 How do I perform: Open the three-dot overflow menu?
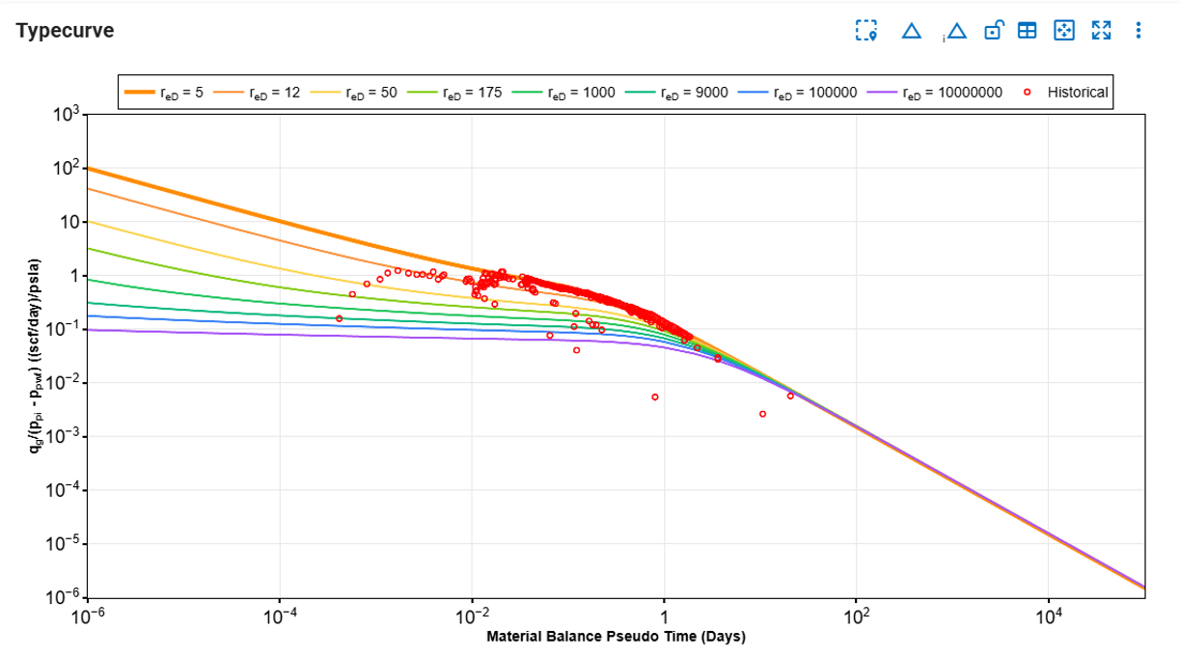pyautogui.click(x=1139, y=30)
